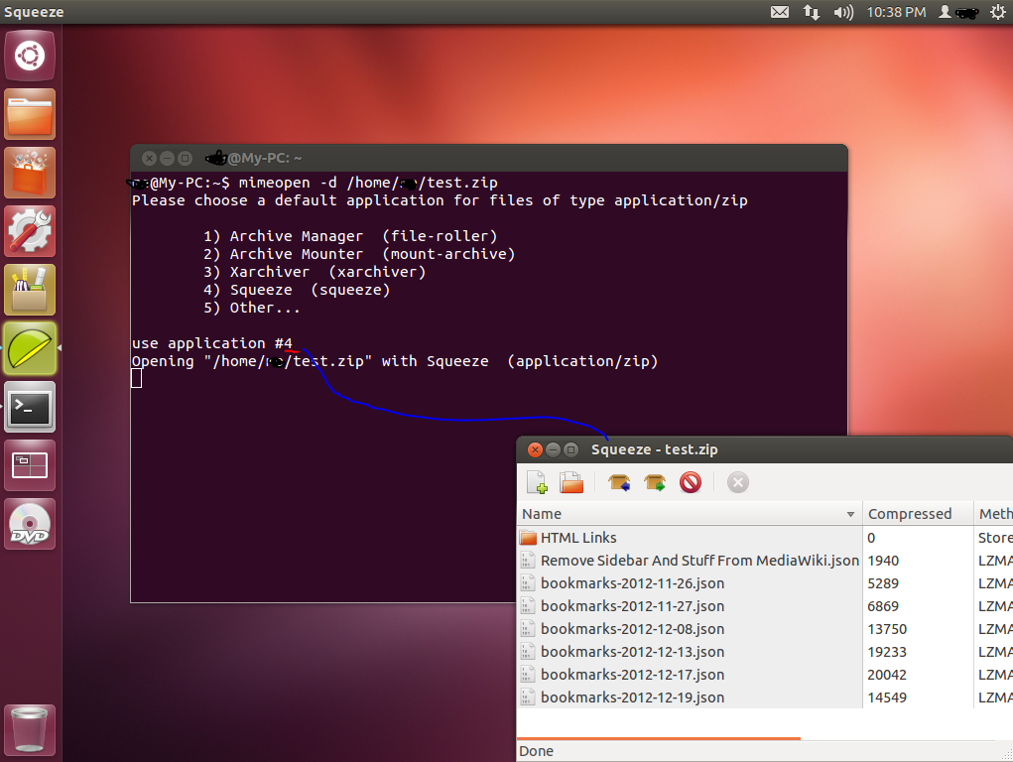1013x762 pixels.
Task: Click the clock showing 10:38 PM
Action: click(x=896, y=12)
